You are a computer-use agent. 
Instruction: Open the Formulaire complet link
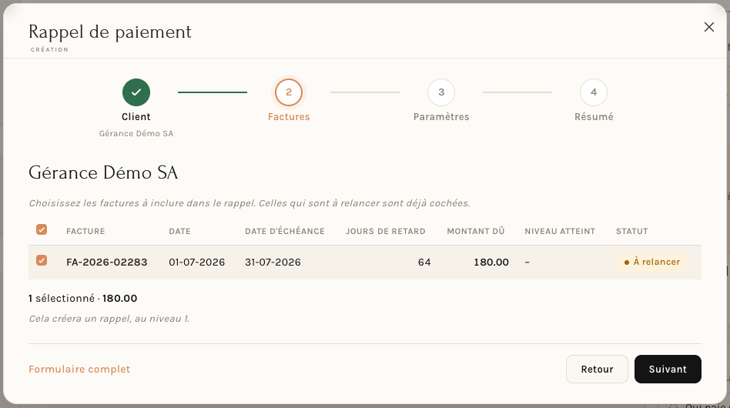tap(79, 369)
